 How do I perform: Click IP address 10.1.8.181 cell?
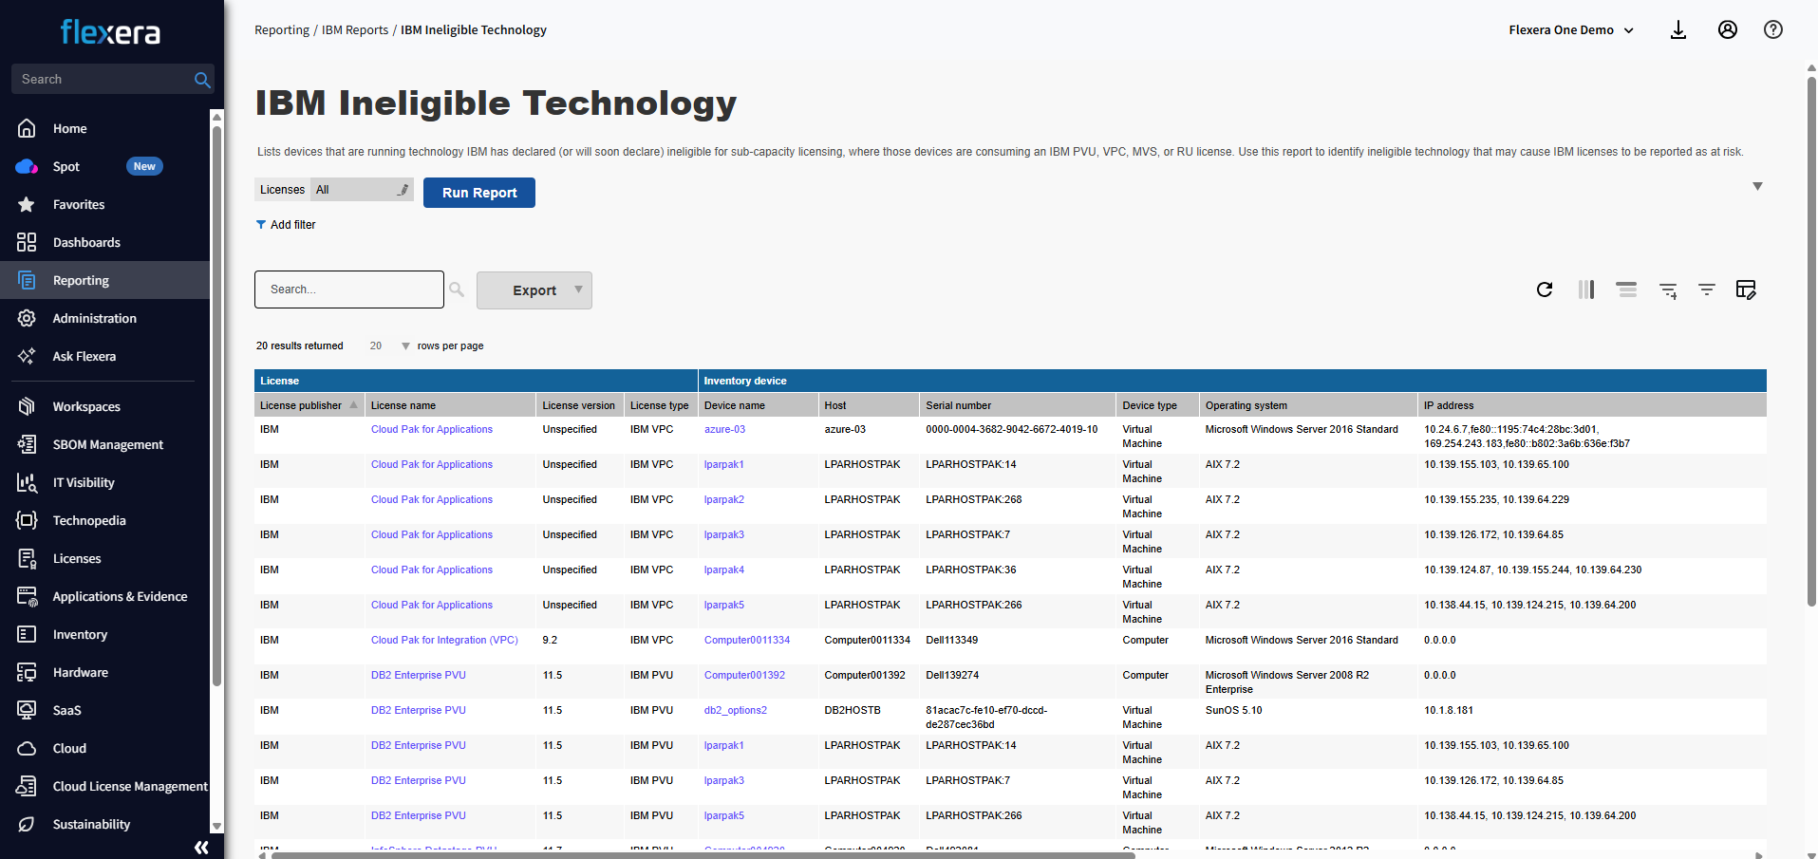coord(1449,711)
